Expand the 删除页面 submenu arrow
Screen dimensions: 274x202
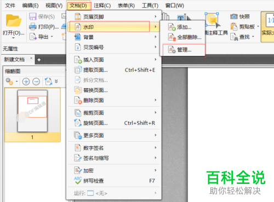pyautogui.click(x=156, y=100)
